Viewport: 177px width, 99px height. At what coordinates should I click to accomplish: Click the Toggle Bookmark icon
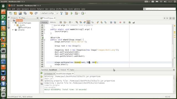click(x=105, y=22)
